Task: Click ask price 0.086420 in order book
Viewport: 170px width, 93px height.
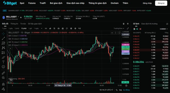Action: [136, 36]
